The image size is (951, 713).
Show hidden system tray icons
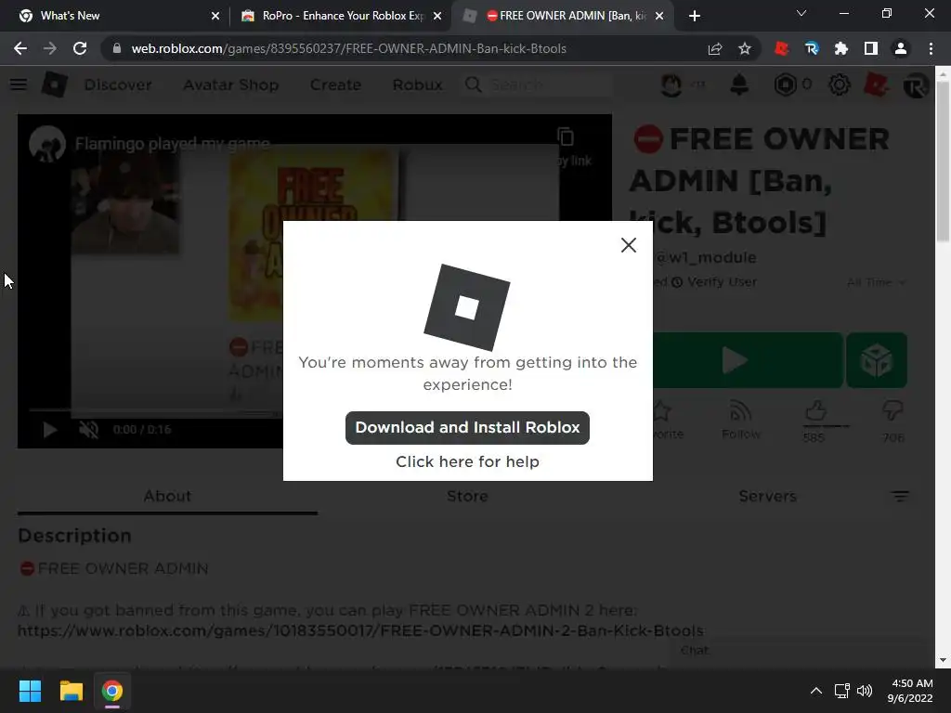(815, 691)
